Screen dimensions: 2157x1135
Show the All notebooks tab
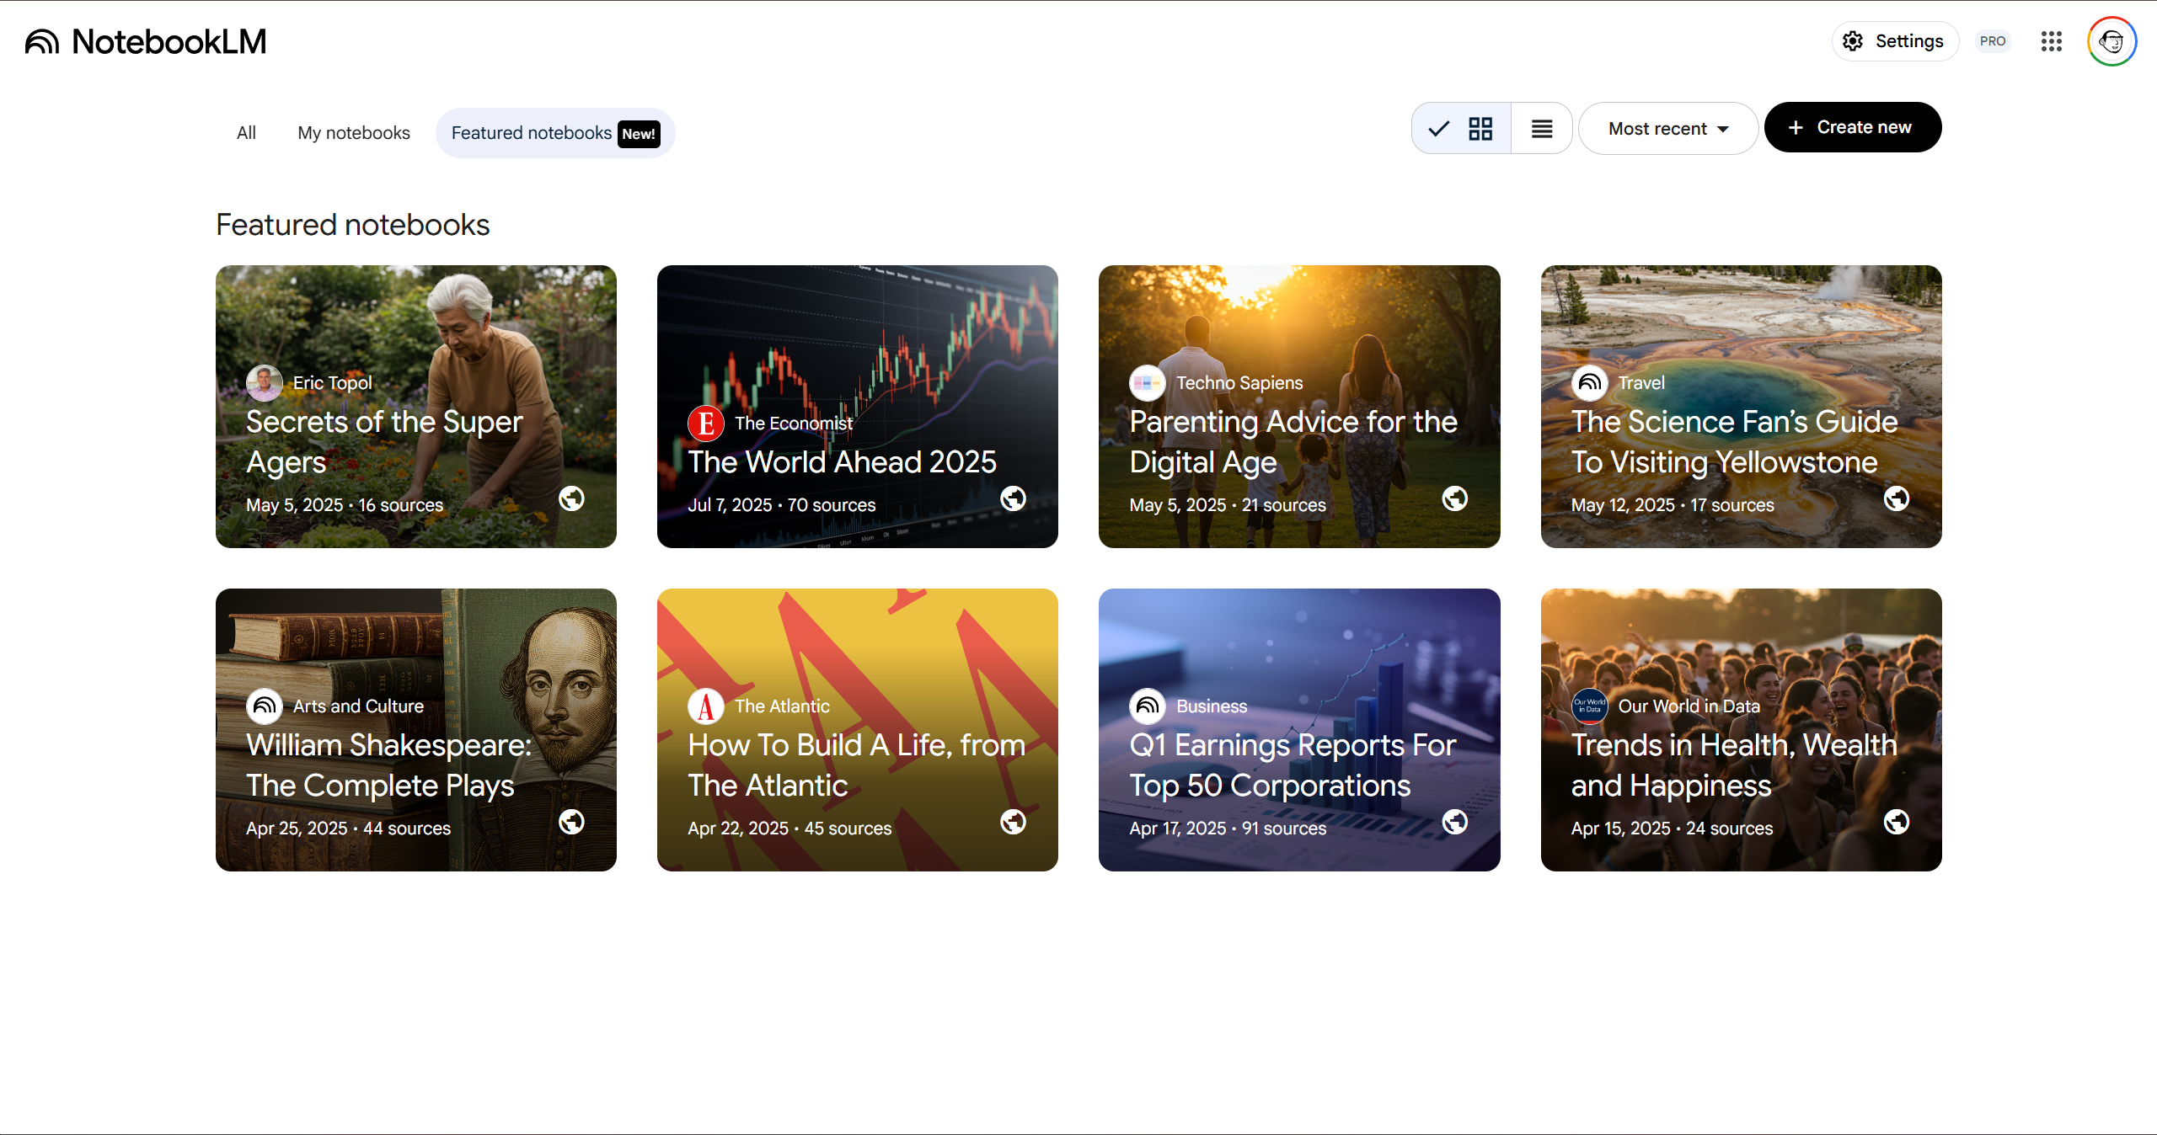(x=246, y=133)
